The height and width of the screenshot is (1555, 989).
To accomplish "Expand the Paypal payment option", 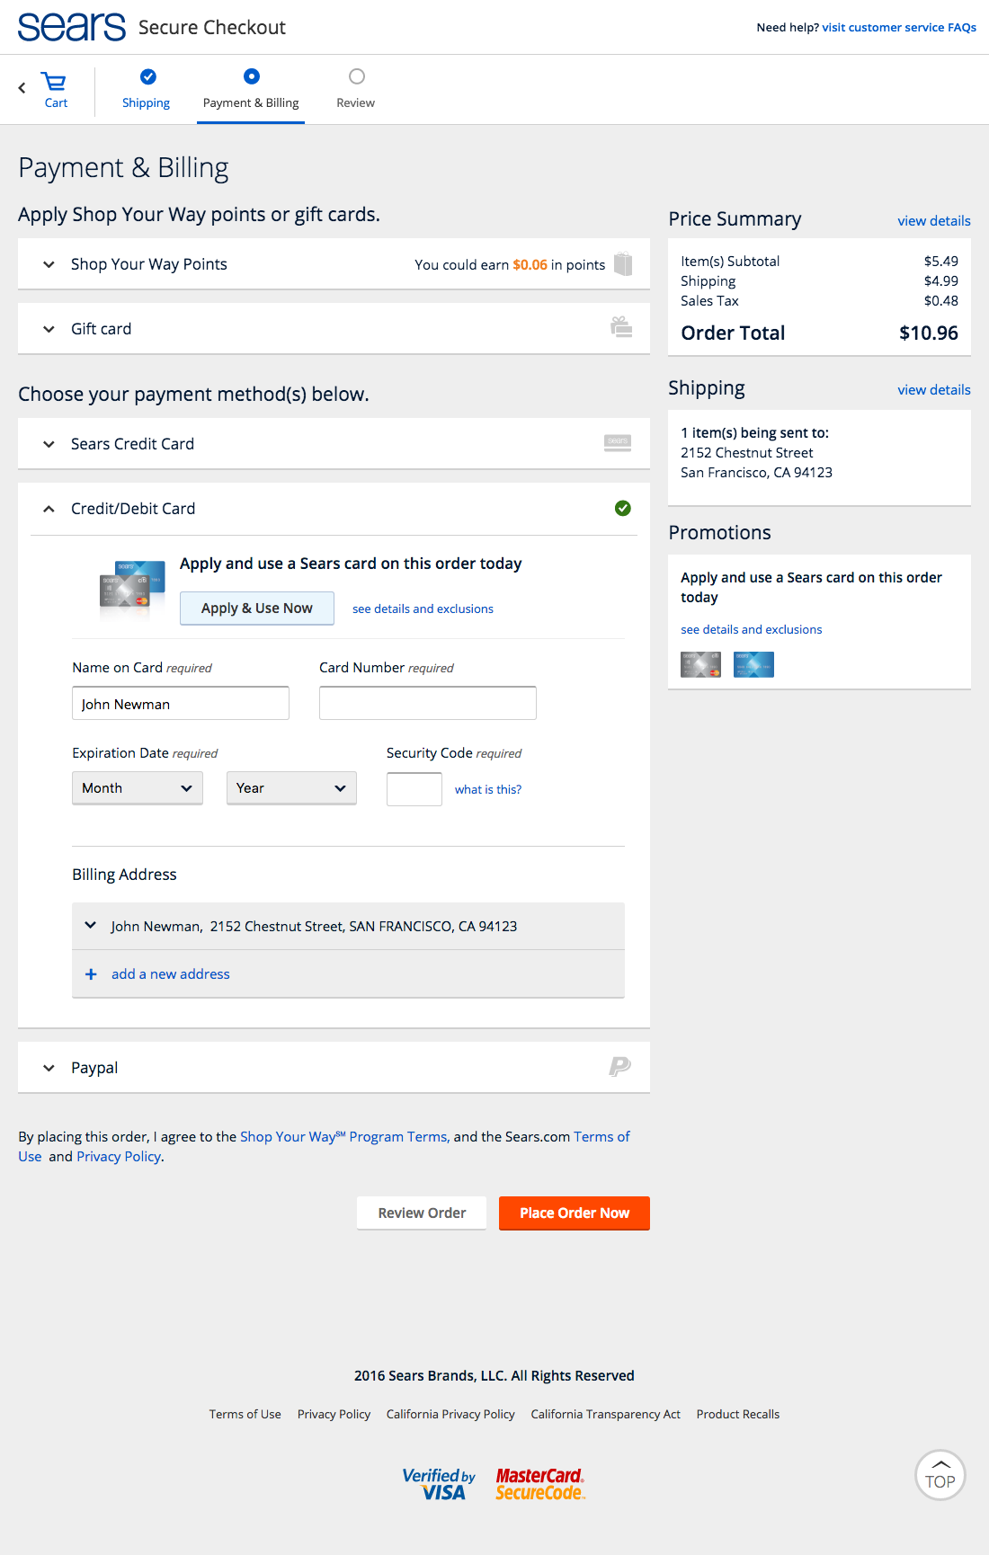I will [94, 1068].
